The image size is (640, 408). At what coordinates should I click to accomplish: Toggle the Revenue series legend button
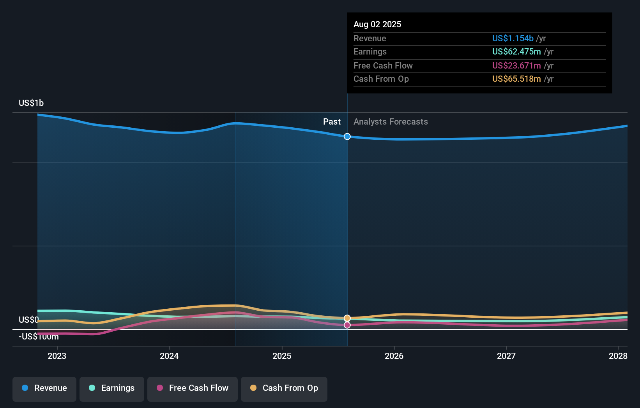(44, 389)
